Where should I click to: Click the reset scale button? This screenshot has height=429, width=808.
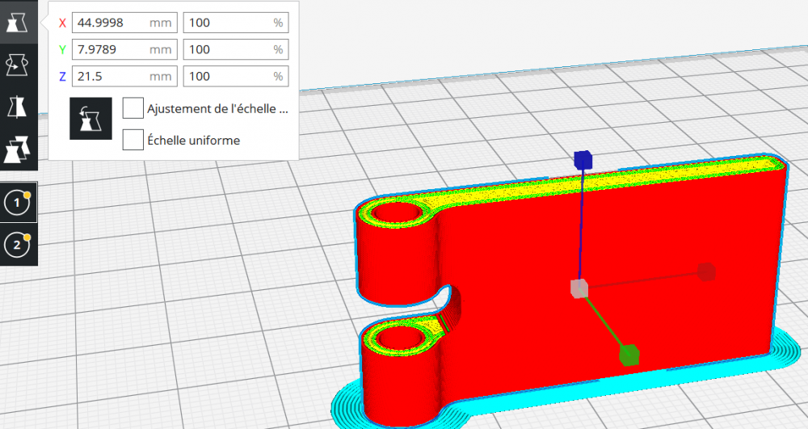pyautogui.click(x=90, y=119)
